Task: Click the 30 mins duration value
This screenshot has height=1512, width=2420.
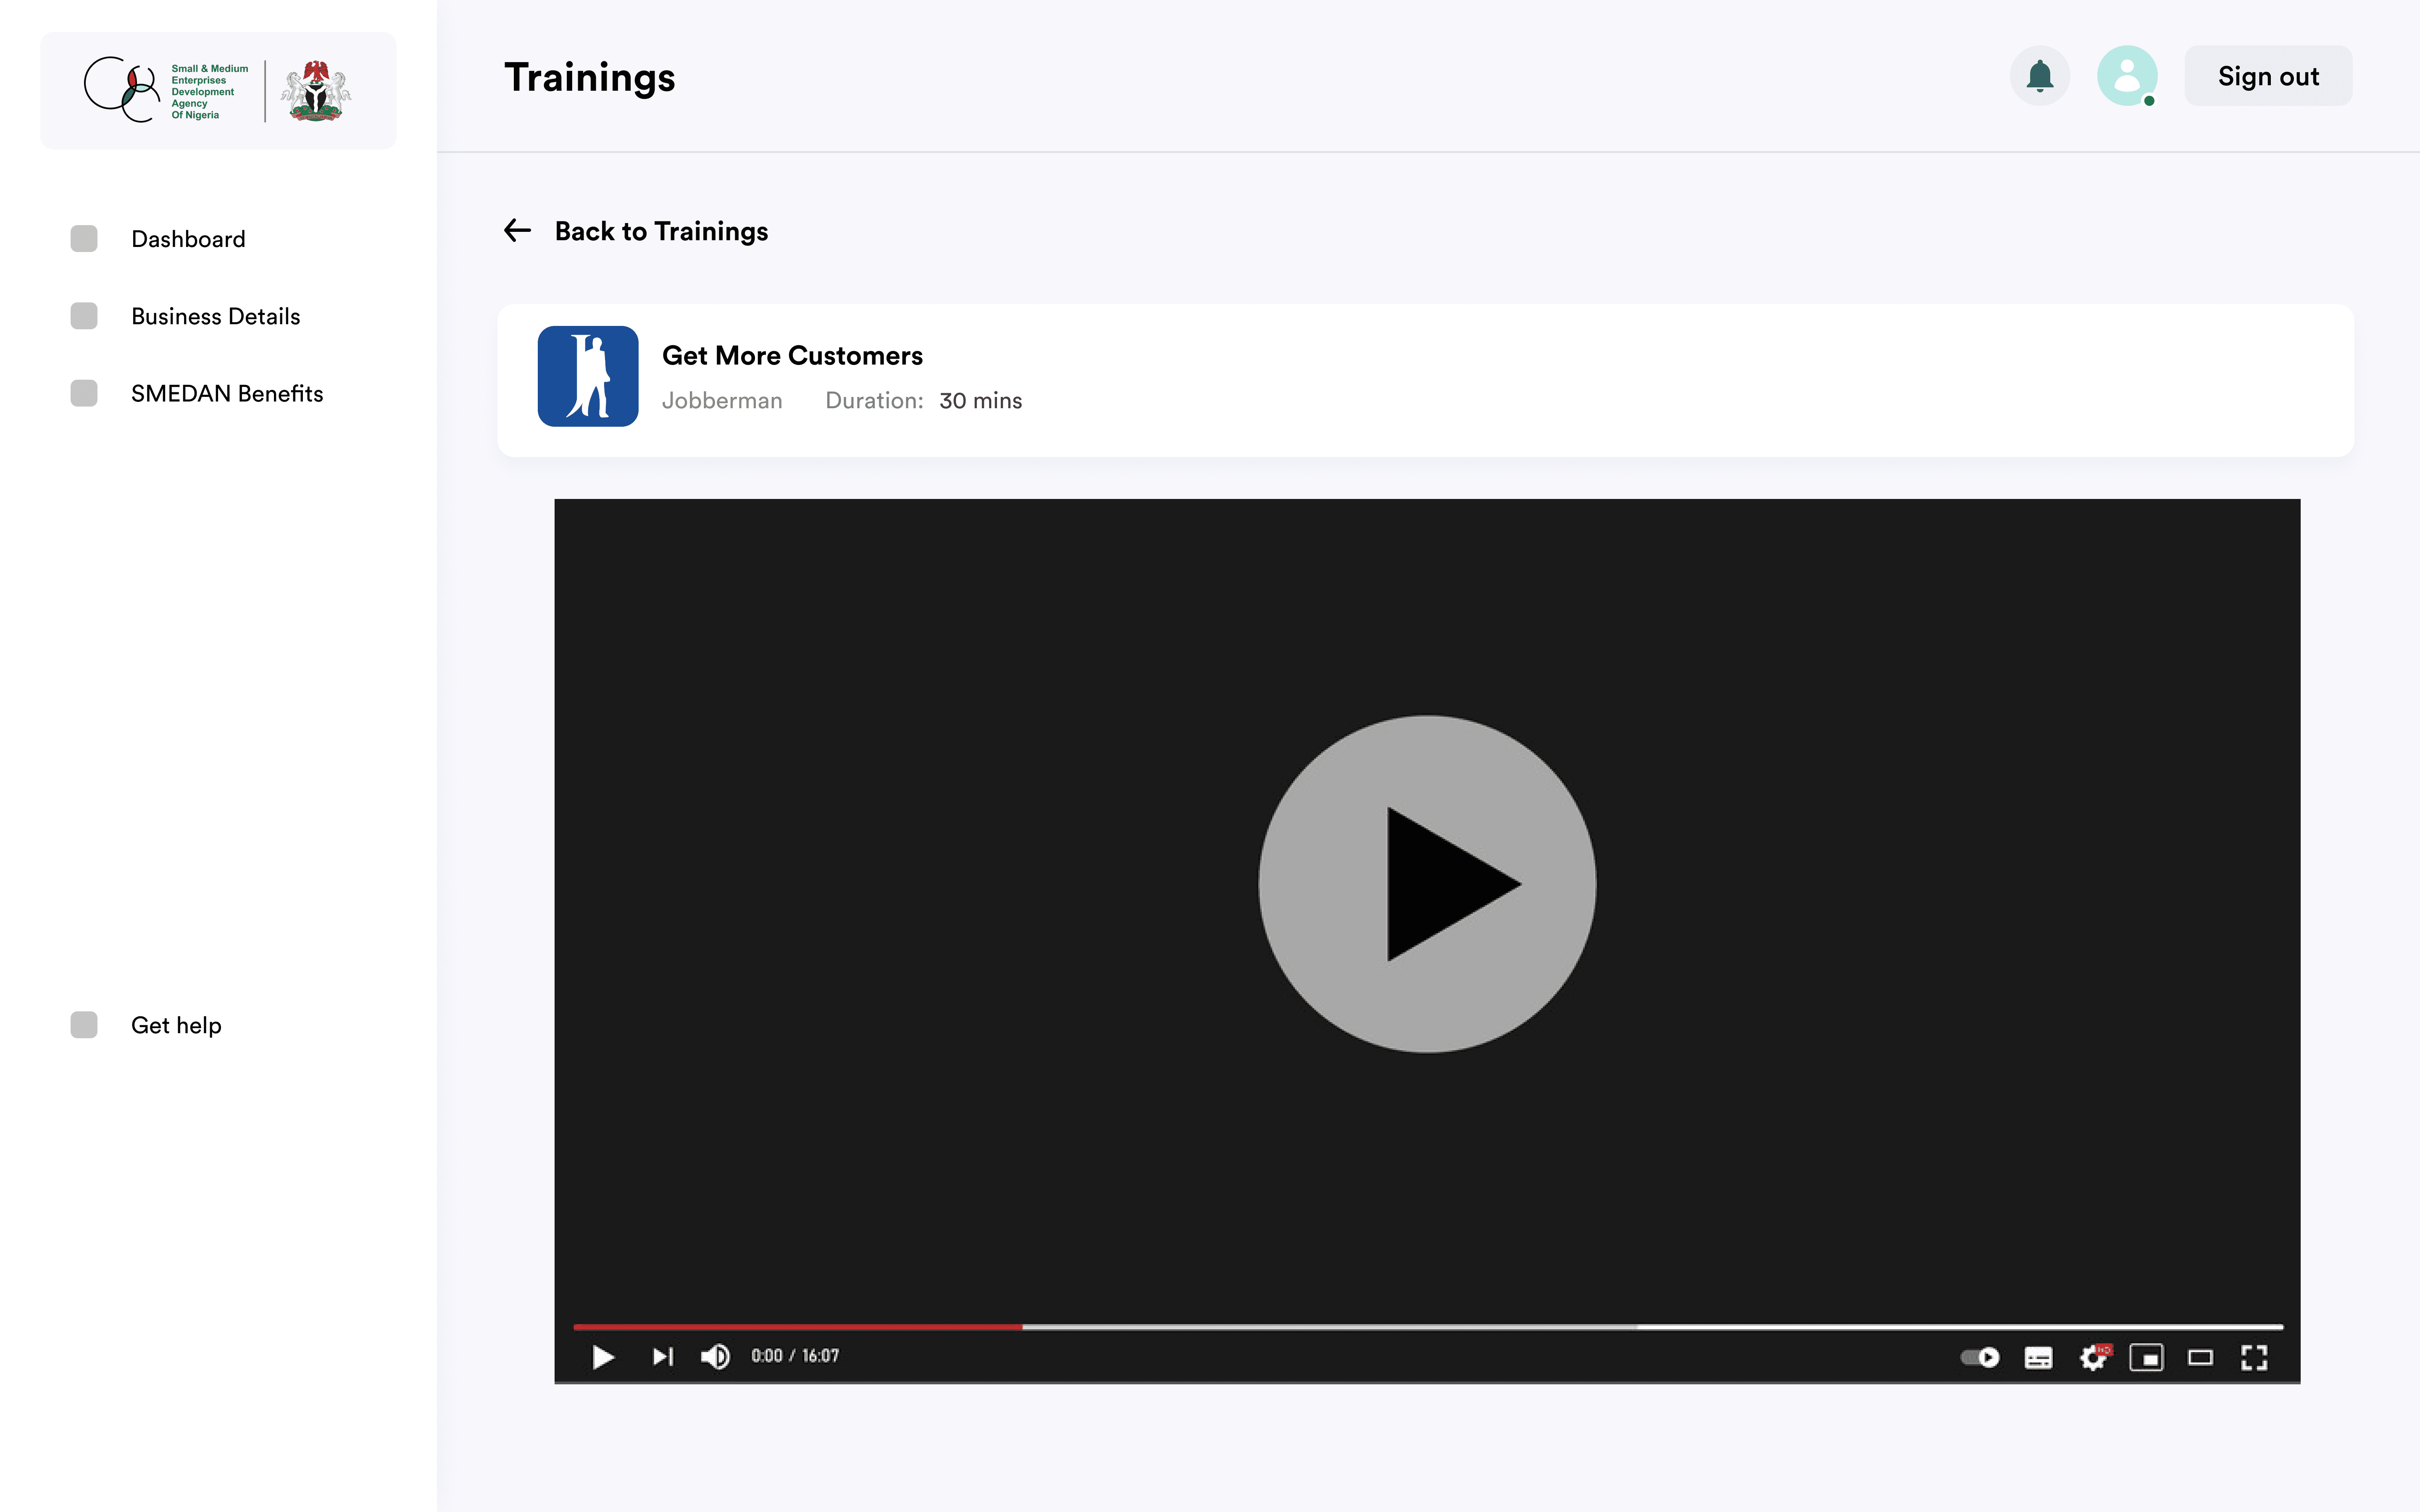Action: click(980, 401)
